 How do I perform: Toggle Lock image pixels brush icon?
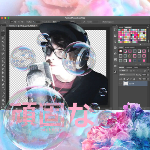(127, 79)
